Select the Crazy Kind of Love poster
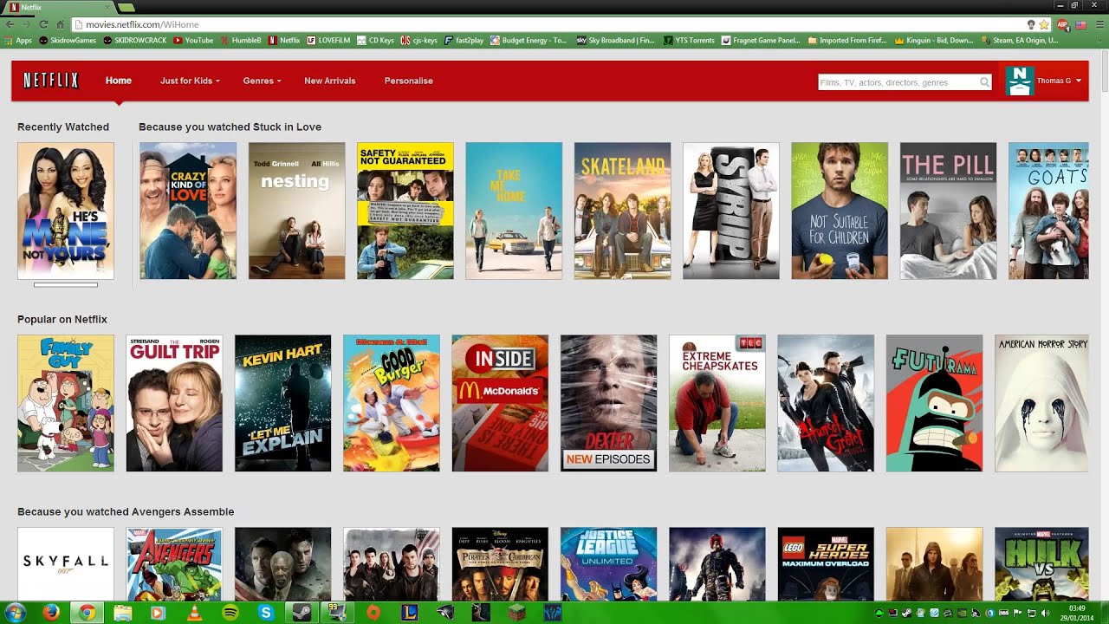The height and width of the screenshot is (624, 1109). (x=188, y=211)
